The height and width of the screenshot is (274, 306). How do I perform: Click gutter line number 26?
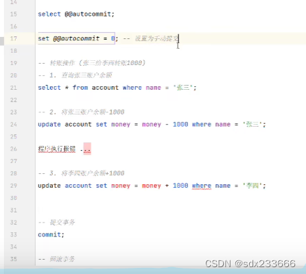tap(14, 149)
